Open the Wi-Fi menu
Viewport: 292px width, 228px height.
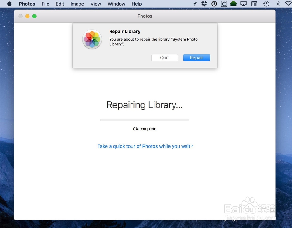[x=288, y=4]
